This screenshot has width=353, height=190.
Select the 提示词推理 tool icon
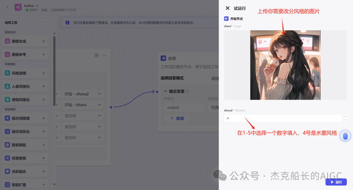coord(8,118)
